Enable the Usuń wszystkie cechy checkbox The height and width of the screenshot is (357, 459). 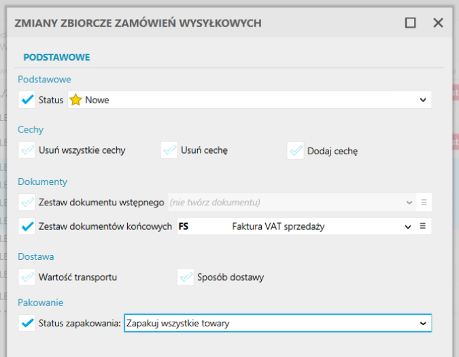(x=27, y=150)
